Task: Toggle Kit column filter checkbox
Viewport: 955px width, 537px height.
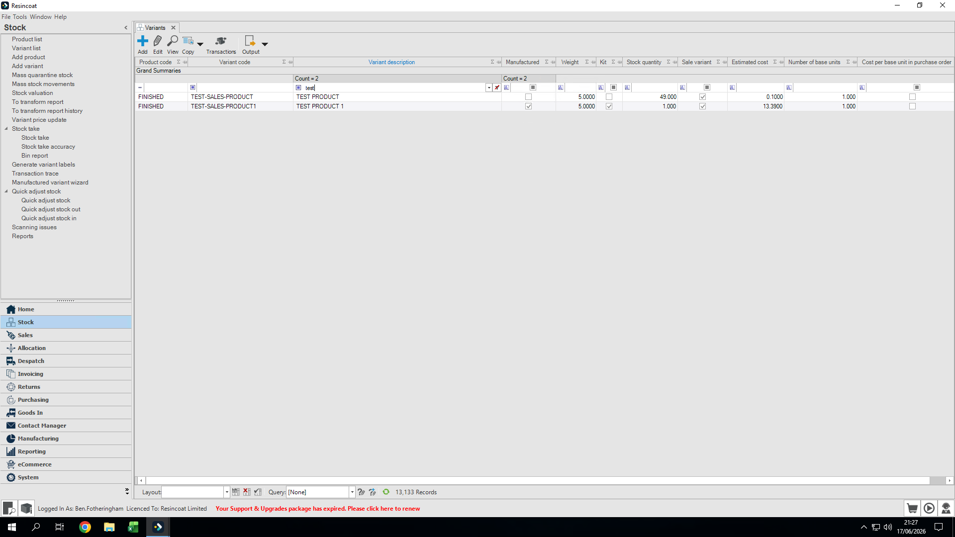Action: [613, 88]
